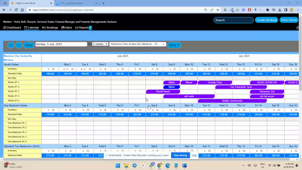Open the browser extensions puzzle icon

(x=268, y=10)
